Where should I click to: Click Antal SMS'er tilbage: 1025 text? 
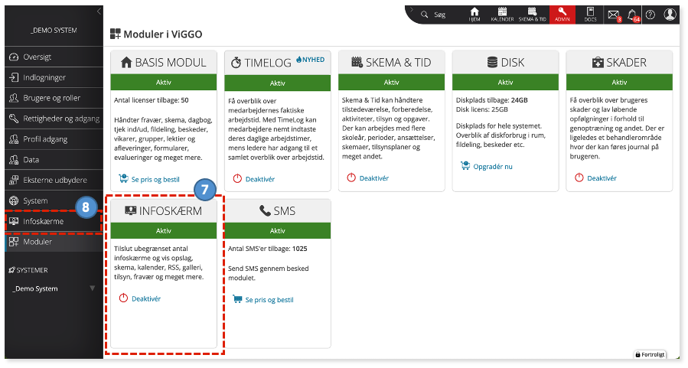[268, 249]
